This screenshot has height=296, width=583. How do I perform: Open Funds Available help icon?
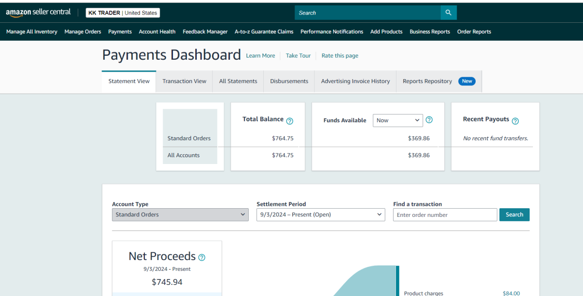coord(429,120)
